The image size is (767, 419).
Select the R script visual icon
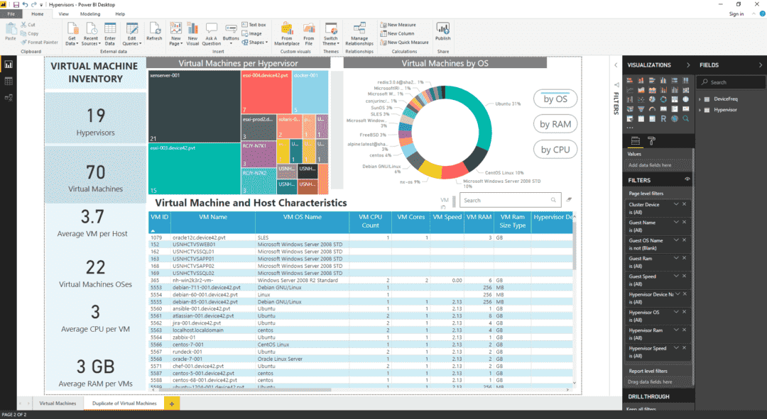(663, 119)
